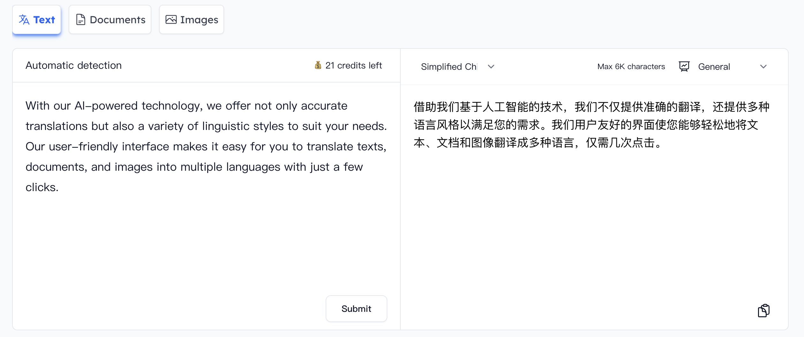Select the chevron next to Simplified Chinese
804x337 pixels.
(490, 67)
